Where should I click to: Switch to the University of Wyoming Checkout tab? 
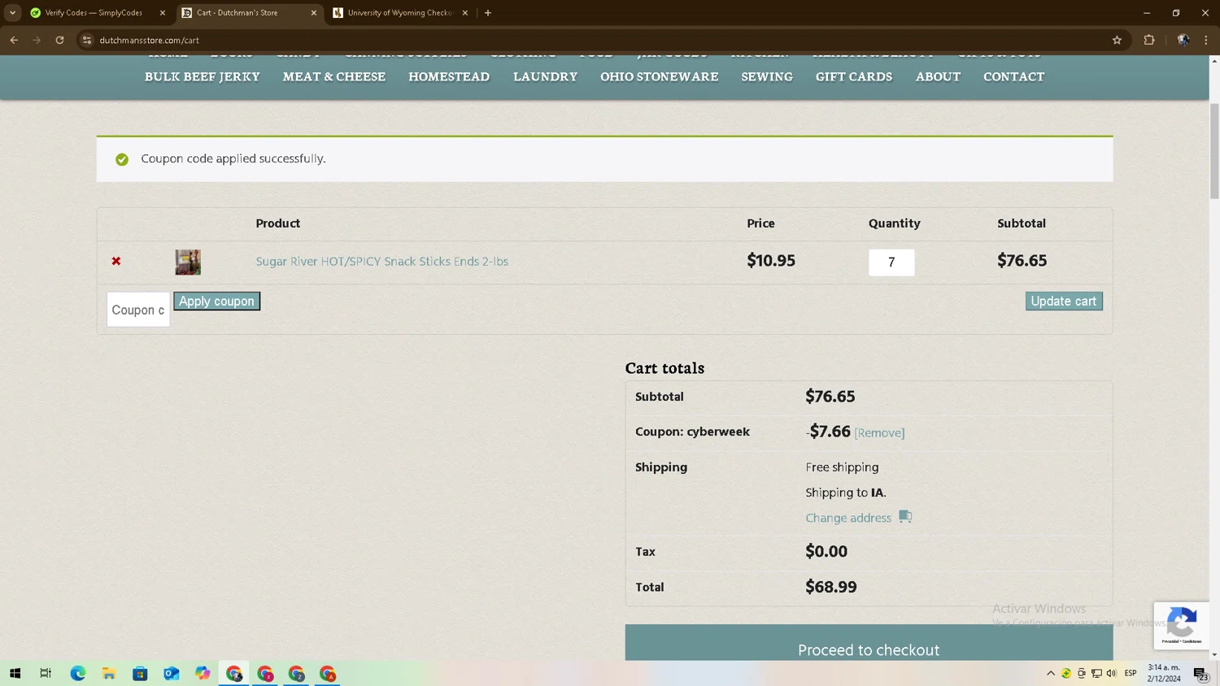[x=399, y=13]
